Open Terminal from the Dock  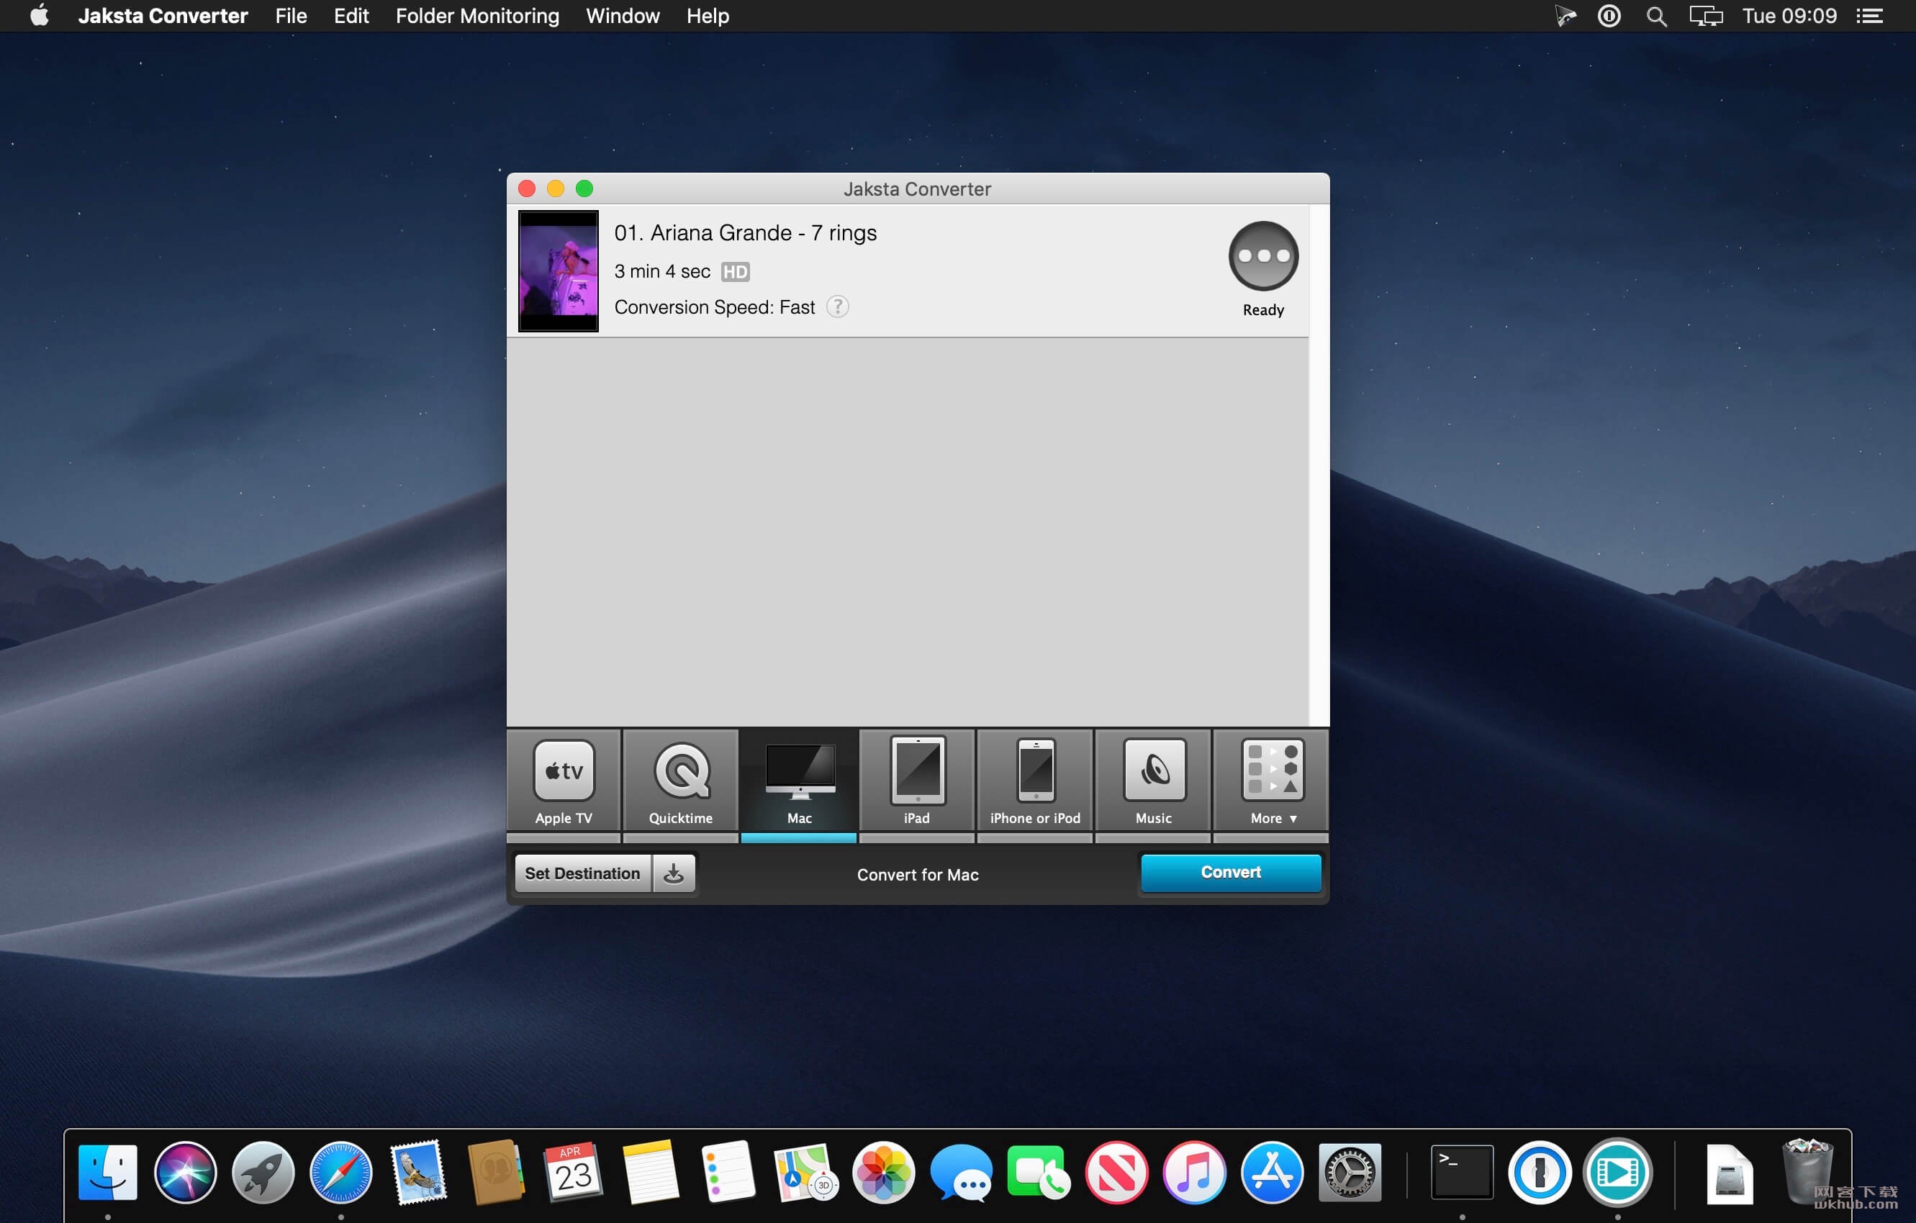coord(1462,1171)
